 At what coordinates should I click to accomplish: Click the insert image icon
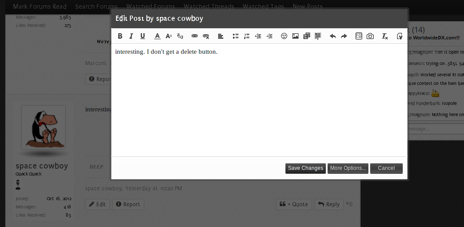(x=295, y=36)
